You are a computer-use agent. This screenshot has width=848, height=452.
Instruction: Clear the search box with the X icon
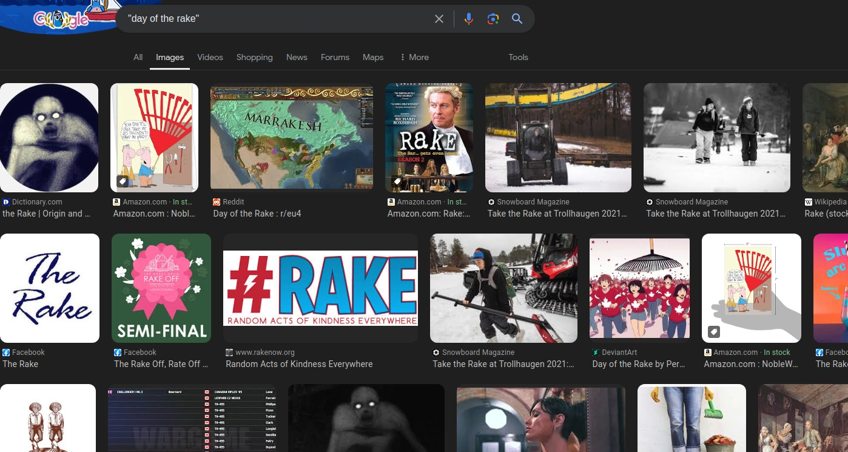[439, 19]
